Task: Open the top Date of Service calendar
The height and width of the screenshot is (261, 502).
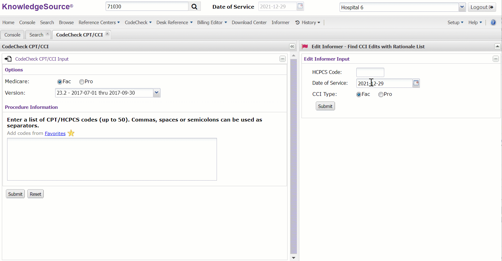Action: (x=300, y=6)
